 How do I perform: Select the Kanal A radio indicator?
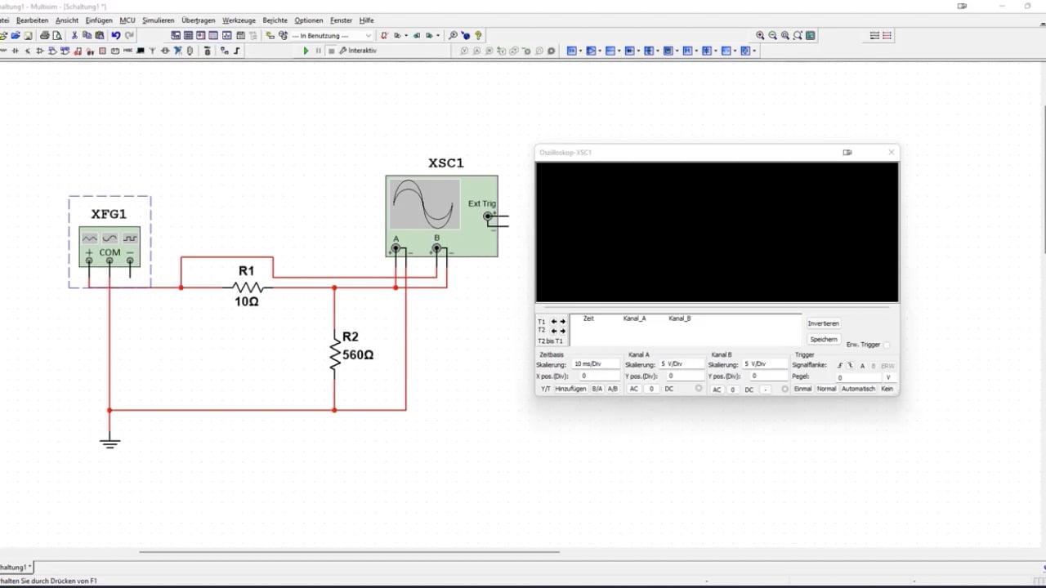point(699,389)
